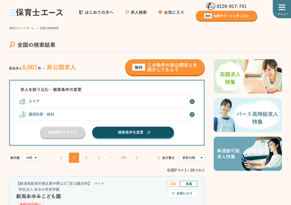The height and width of the screenshot is (205, 291).
Task: Click the orange magnifier by 全国の検索結果 heading
Action: tap(12, 45)
